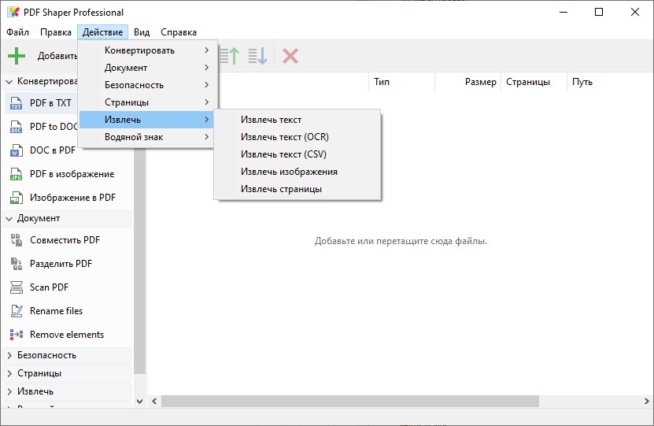
Task: Click the Изображение в PDF icon
Action: click(x=17, y=198)
